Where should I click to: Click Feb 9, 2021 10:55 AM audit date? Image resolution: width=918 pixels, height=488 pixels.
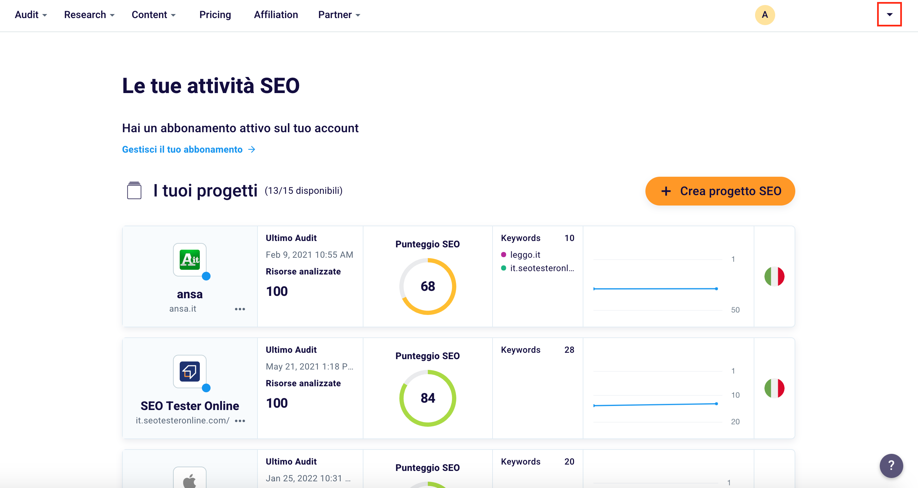point(309,255)
